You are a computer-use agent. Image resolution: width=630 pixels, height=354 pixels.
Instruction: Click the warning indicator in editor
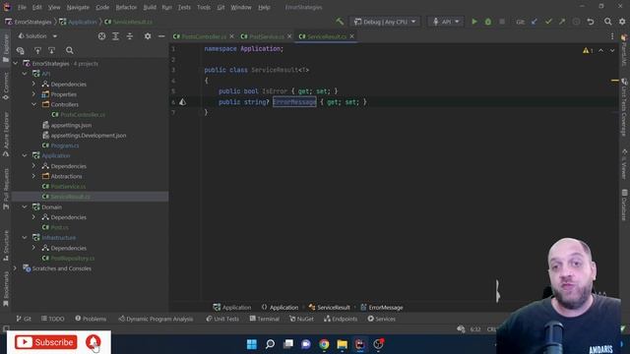tap(588, 50)
